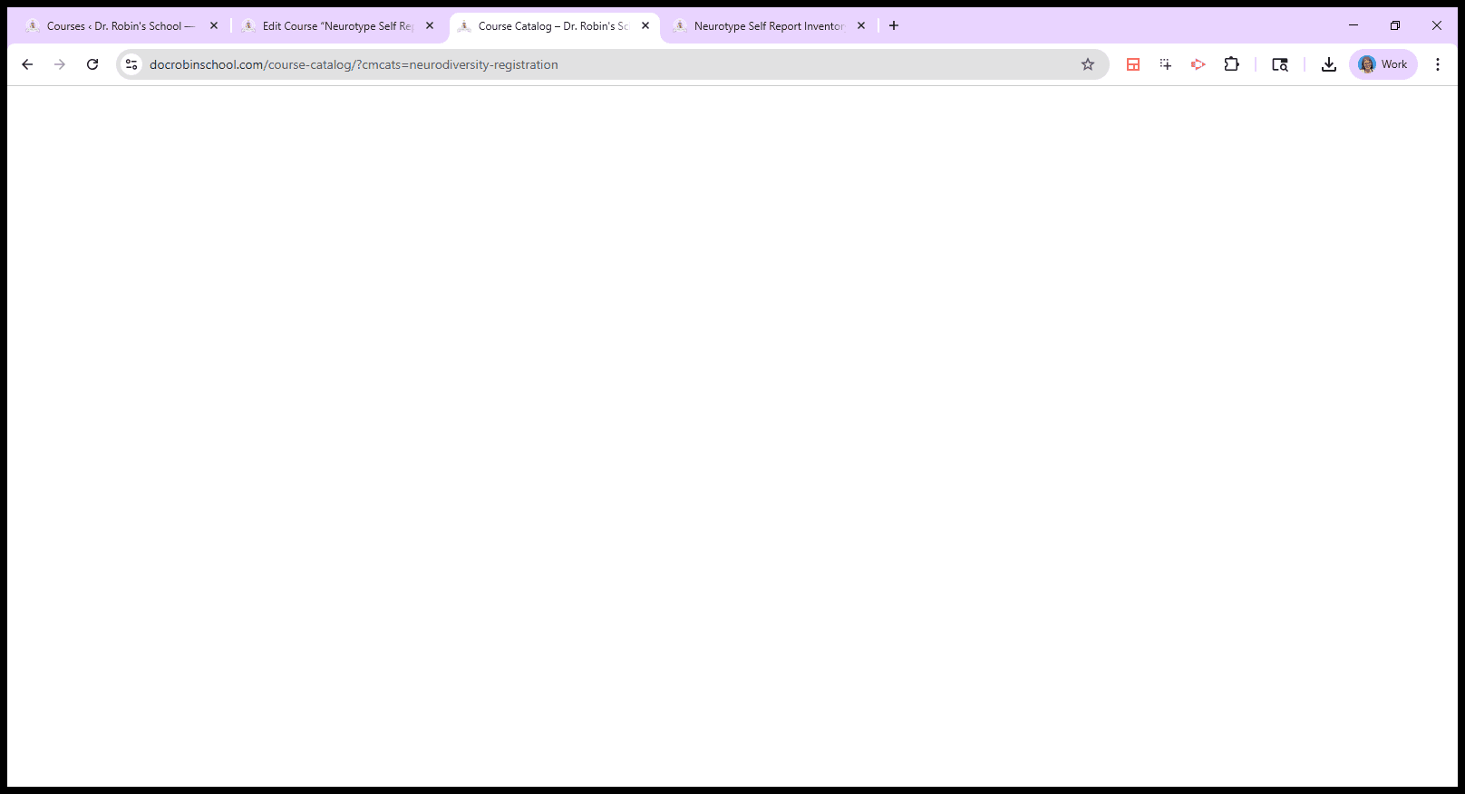Viewport: 1465px width, 794px height.
Task: Minimize the Chrome window
Action: click(x=1353, y=25)
